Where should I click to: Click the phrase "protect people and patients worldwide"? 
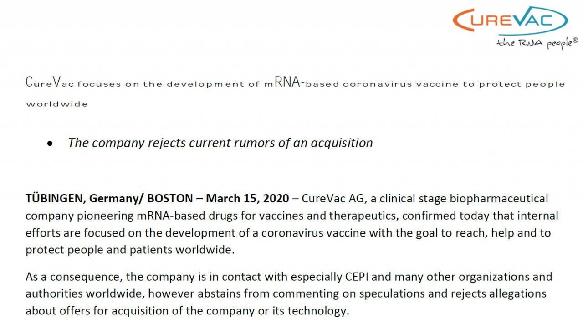tap(129, 250)
